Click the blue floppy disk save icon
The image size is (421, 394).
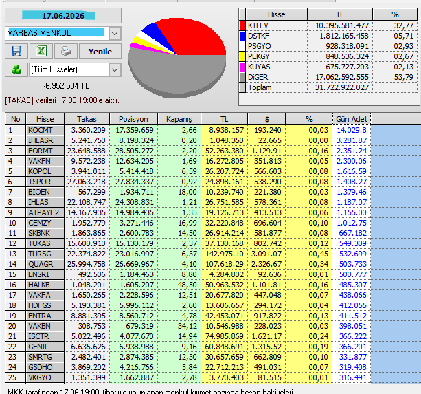pos(16,51)
